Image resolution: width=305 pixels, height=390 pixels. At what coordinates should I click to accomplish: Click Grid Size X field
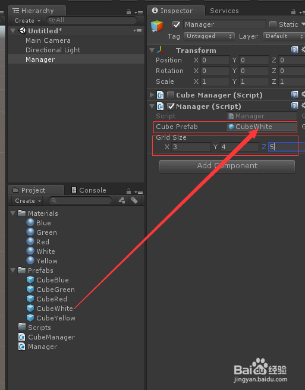[x=191, y=147]
